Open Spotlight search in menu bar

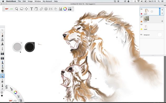point(159,1)
